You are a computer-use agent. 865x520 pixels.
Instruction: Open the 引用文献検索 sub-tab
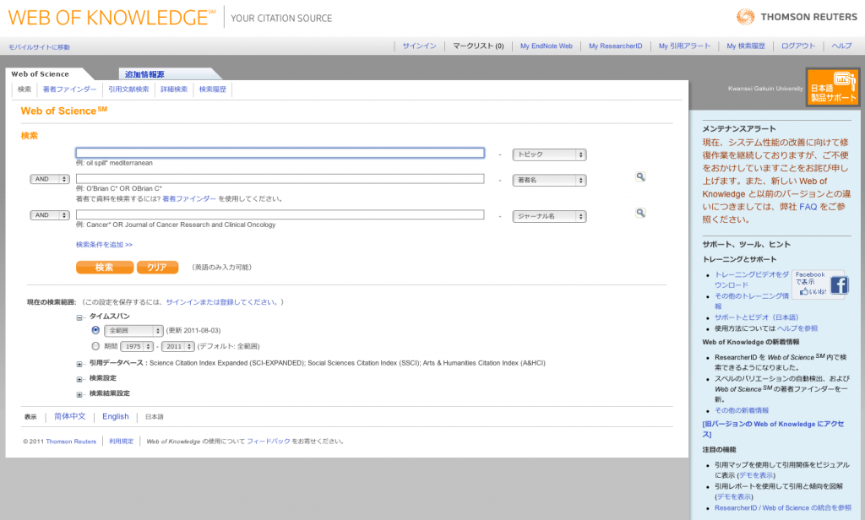[128, 89]
